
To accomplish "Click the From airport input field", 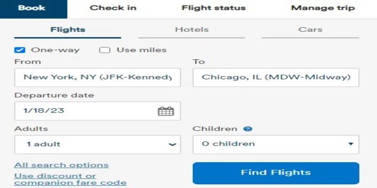I will click(98, 78).
